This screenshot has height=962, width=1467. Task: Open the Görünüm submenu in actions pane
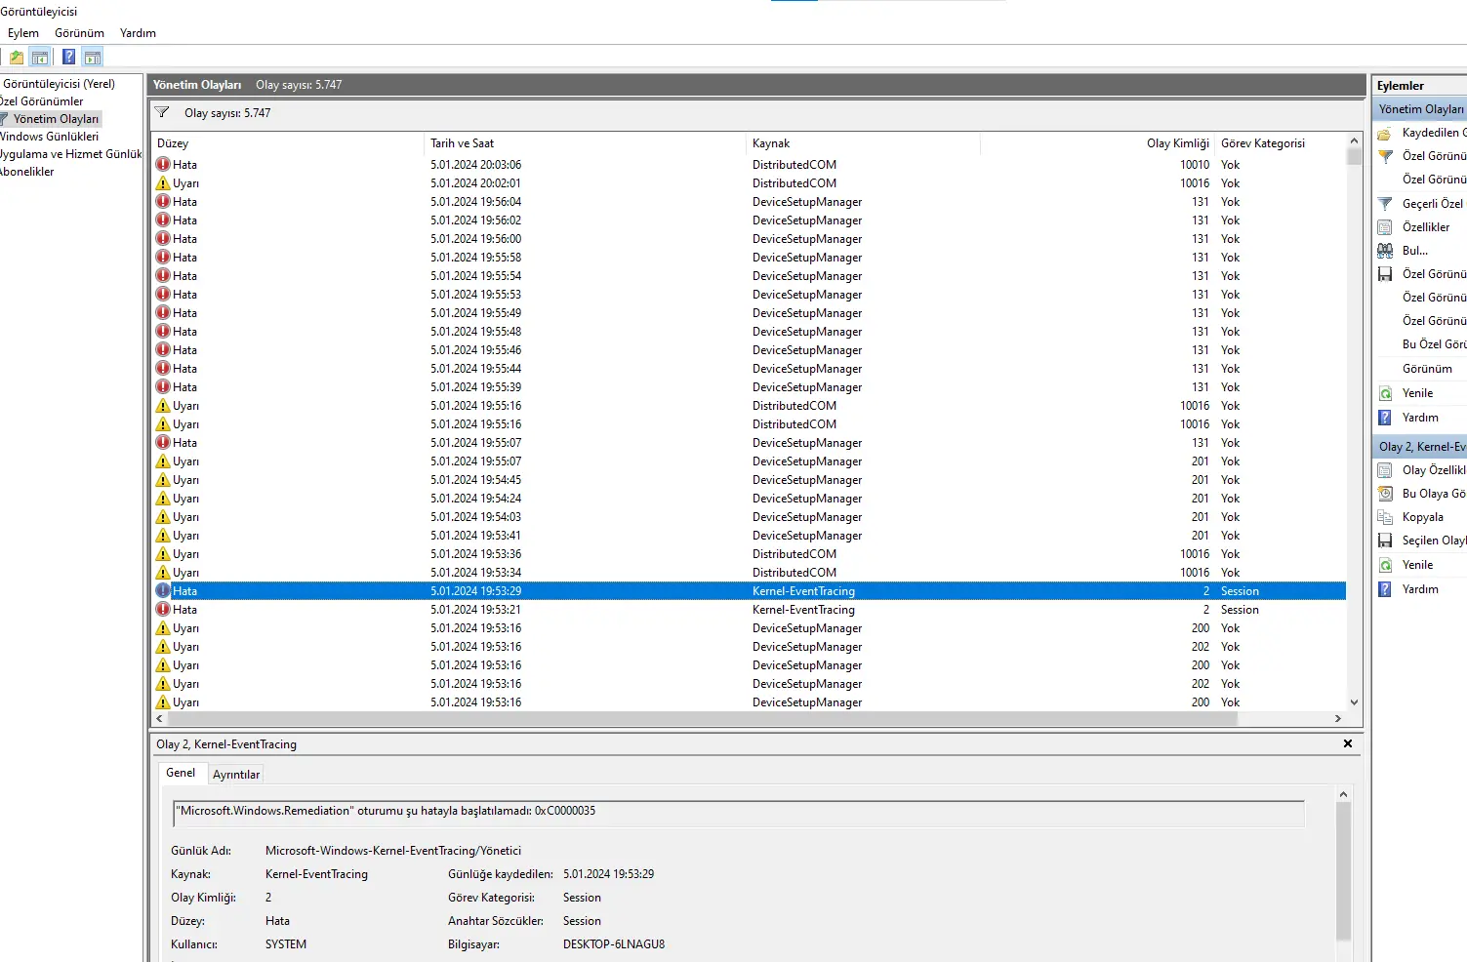(1427, 369)
